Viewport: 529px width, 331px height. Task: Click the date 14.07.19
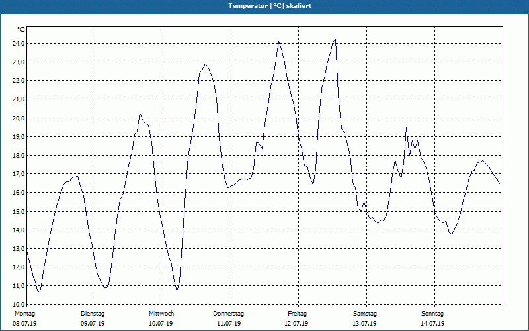(x=432, y=324)
